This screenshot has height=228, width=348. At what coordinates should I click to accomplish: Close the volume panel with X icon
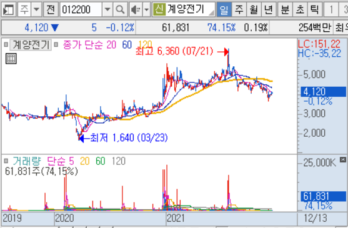point(343,159)
